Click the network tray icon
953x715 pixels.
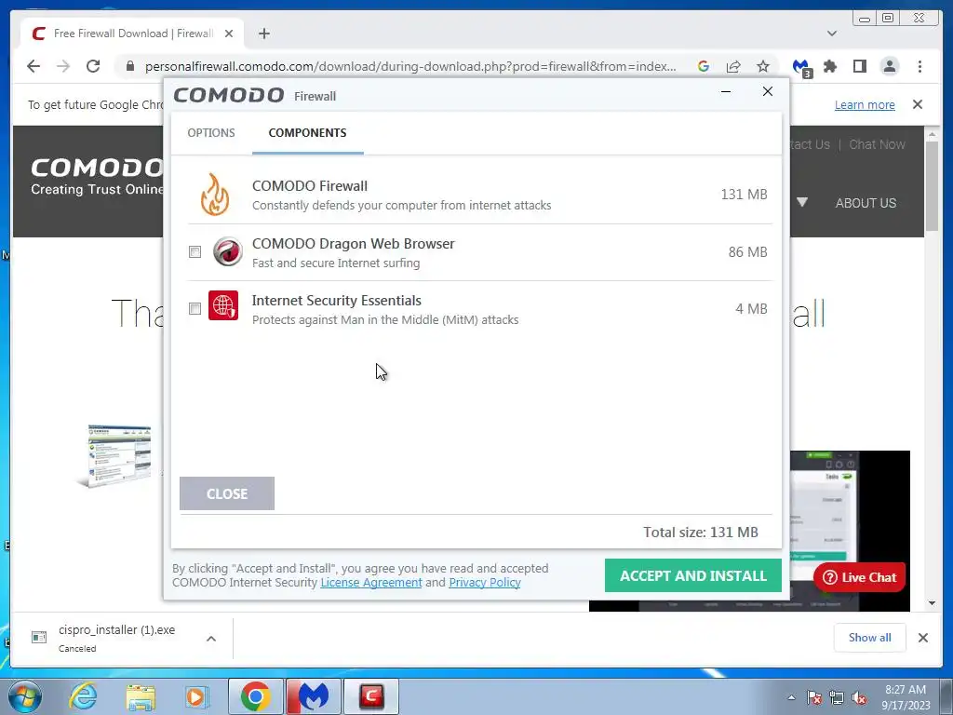pyautogui.click(x=837, y=697)
